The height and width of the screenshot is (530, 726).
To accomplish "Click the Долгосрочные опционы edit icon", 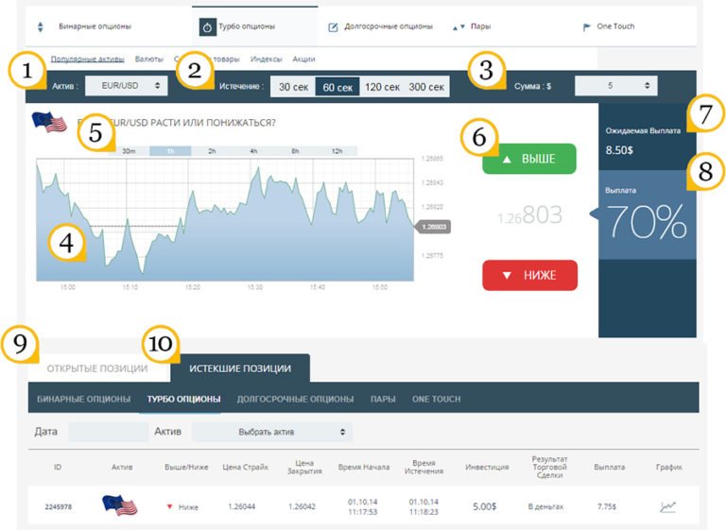I will [x=333, y=26].
